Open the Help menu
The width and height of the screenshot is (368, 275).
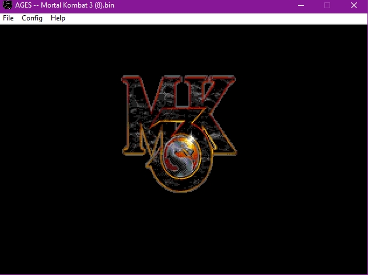[x=58, y=18]
